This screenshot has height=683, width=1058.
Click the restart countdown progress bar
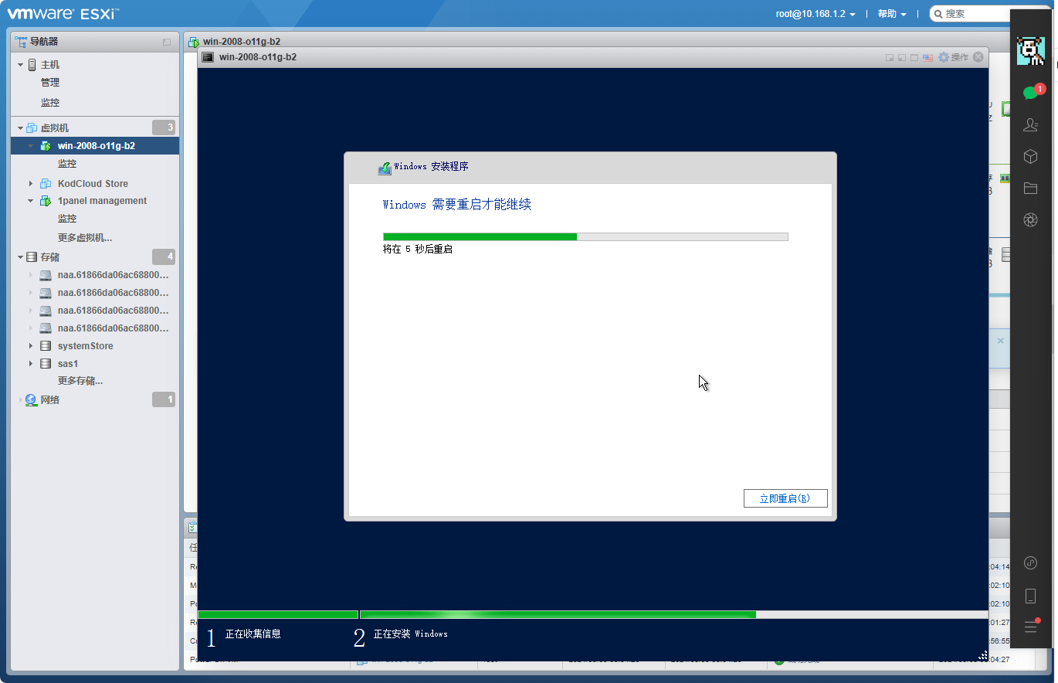click(585, 236)
